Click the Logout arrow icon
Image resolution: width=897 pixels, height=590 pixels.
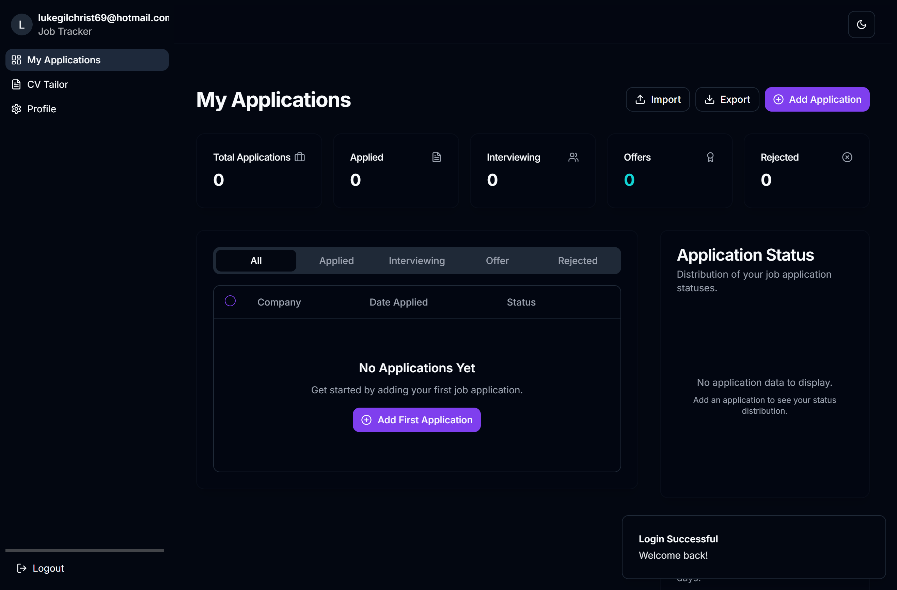(22, 568)
